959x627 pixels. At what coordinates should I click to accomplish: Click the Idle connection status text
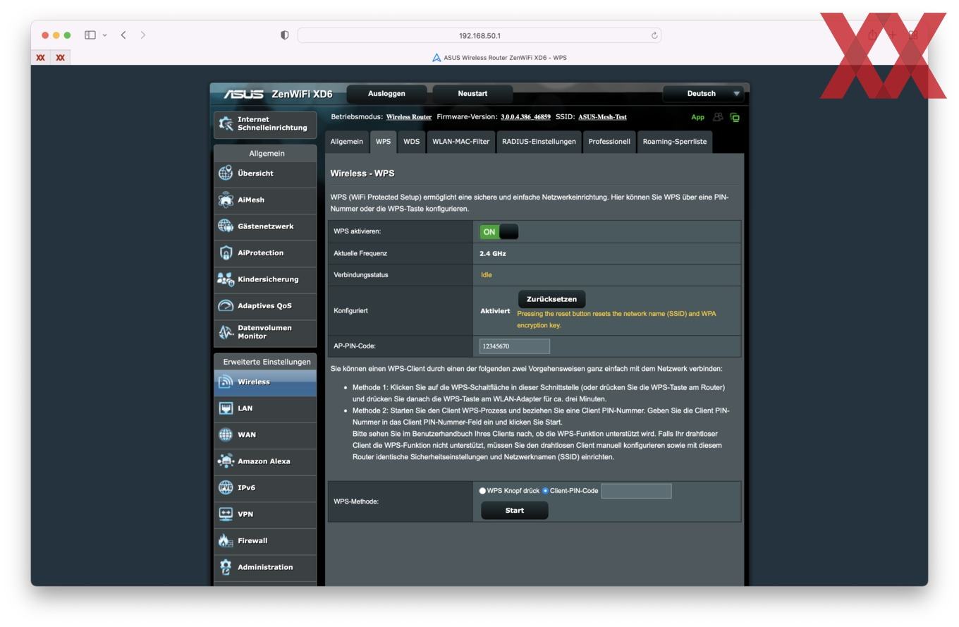[487, 275]
